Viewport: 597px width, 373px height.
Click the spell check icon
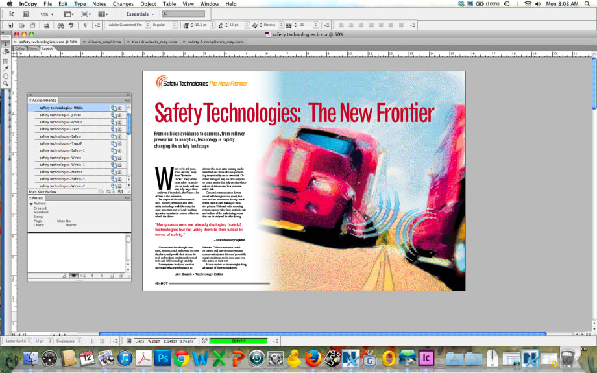71,25
